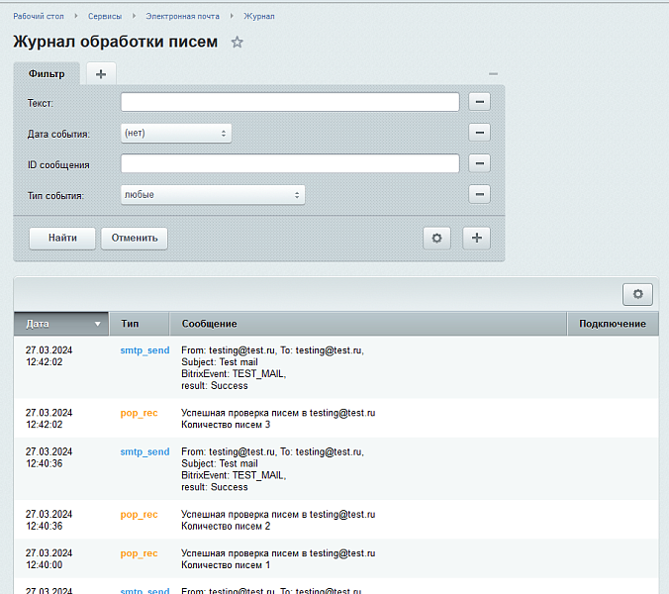
Task: Collapse the filter panel with minus icon
Action: [x=493, y=74]
